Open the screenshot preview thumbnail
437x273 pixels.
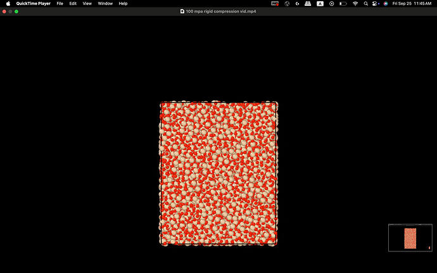point(410,238)
